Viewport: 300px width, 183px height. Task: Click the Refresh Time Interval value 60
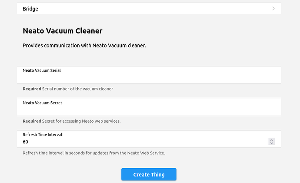pos(26,142)
